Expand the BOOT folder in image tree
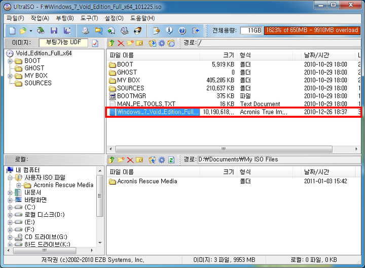This screenshot has height=268, width=365. pos(10,61)
